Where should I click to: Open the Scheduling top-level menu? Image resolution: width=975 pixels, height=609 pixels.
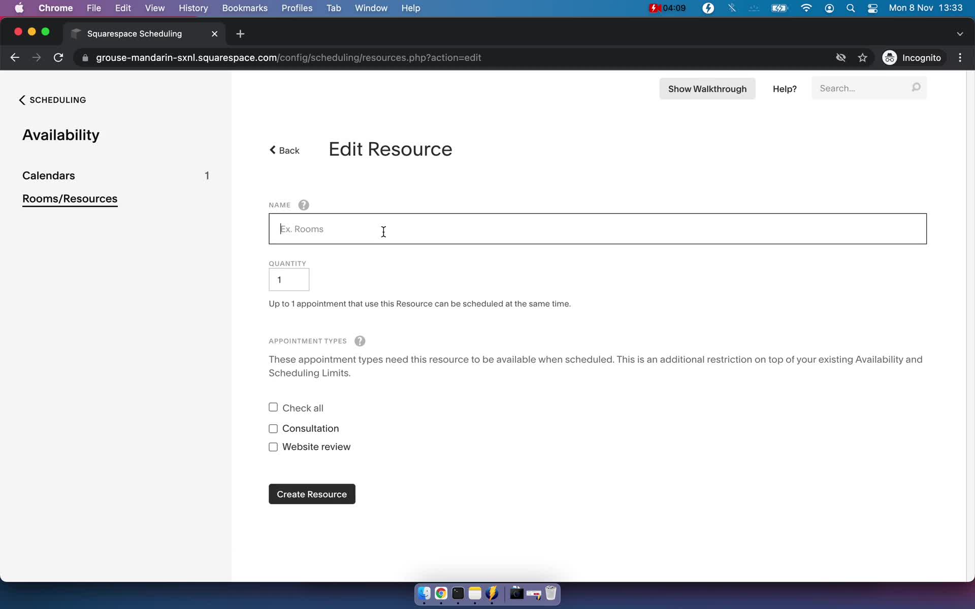click(53, 99)
